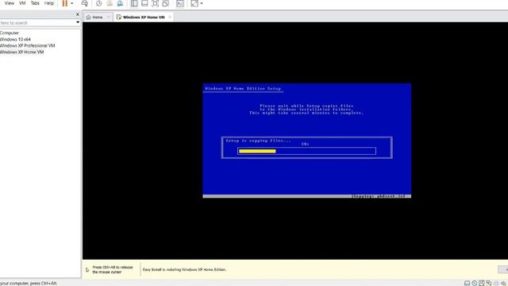The width and height of the screenshot is (508, 286).
Task: Close the Home tab
Action: 109,17
